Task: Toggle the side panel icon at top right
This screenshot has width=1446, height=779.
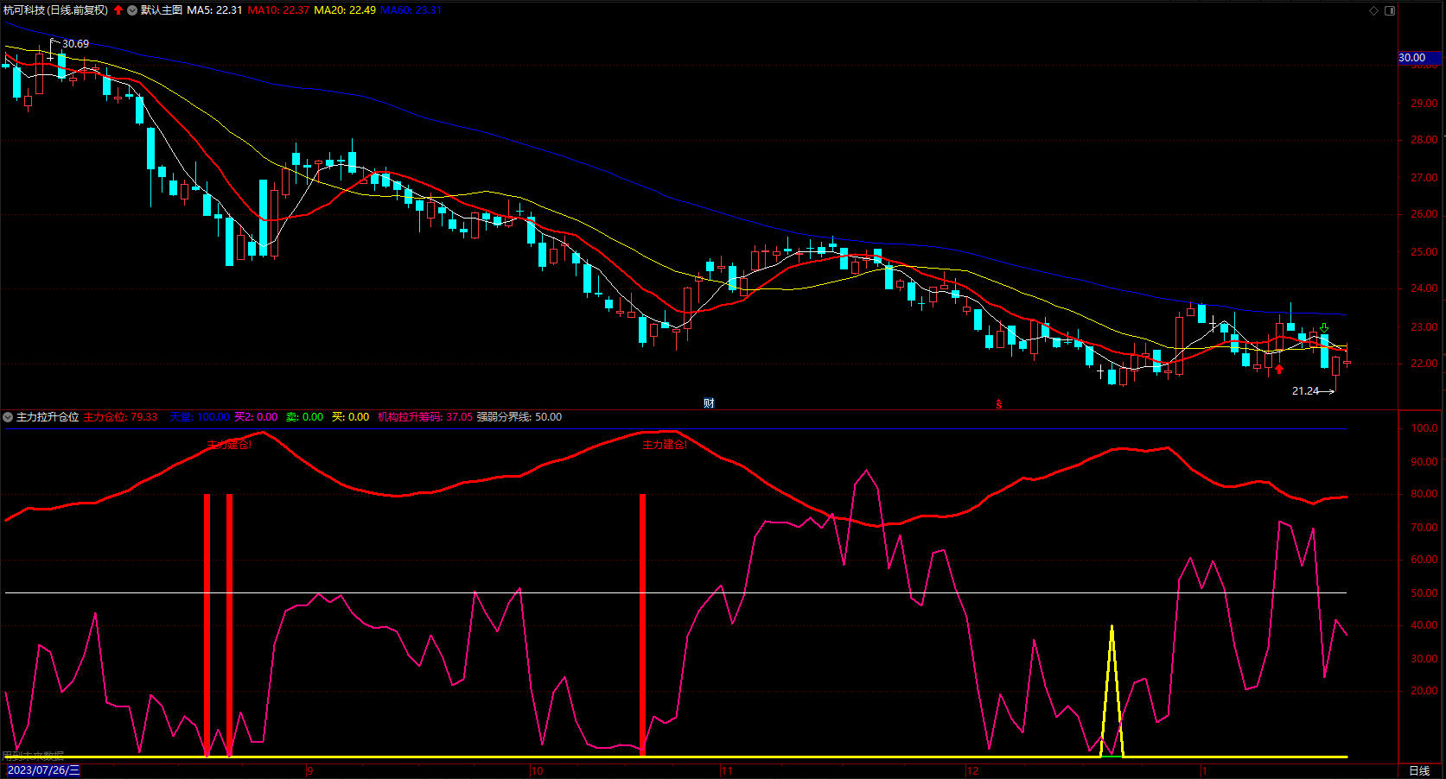Action: point(1390,10)
